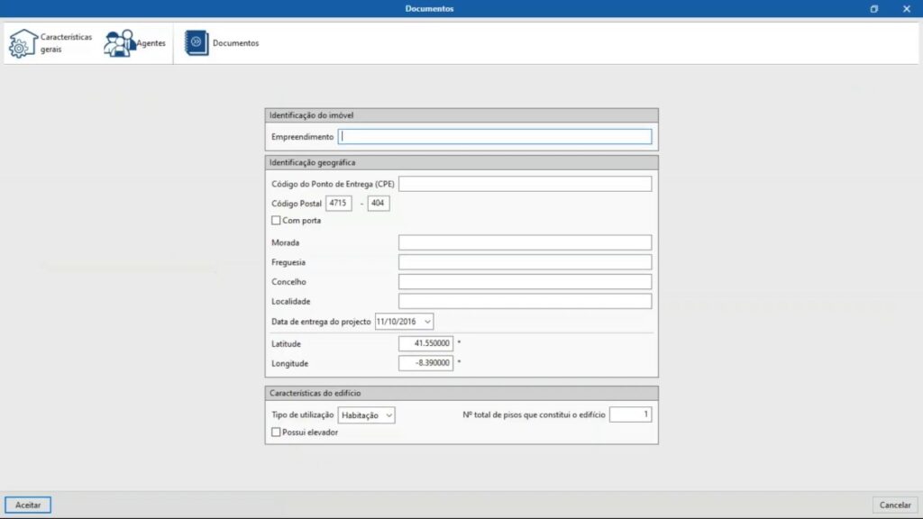This screenshot has height=519, width=923.
Task: Click the Latitude value field
Action: point(425,343)
